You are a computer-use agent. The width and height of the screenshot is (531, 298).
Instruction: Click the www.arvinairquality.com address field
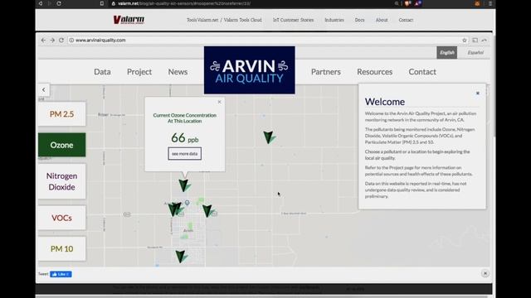click(264, 40)
